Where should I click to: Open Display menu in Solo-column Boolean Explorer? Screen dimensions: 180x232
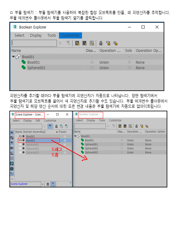pyautogui.click(x=36, y=35)
